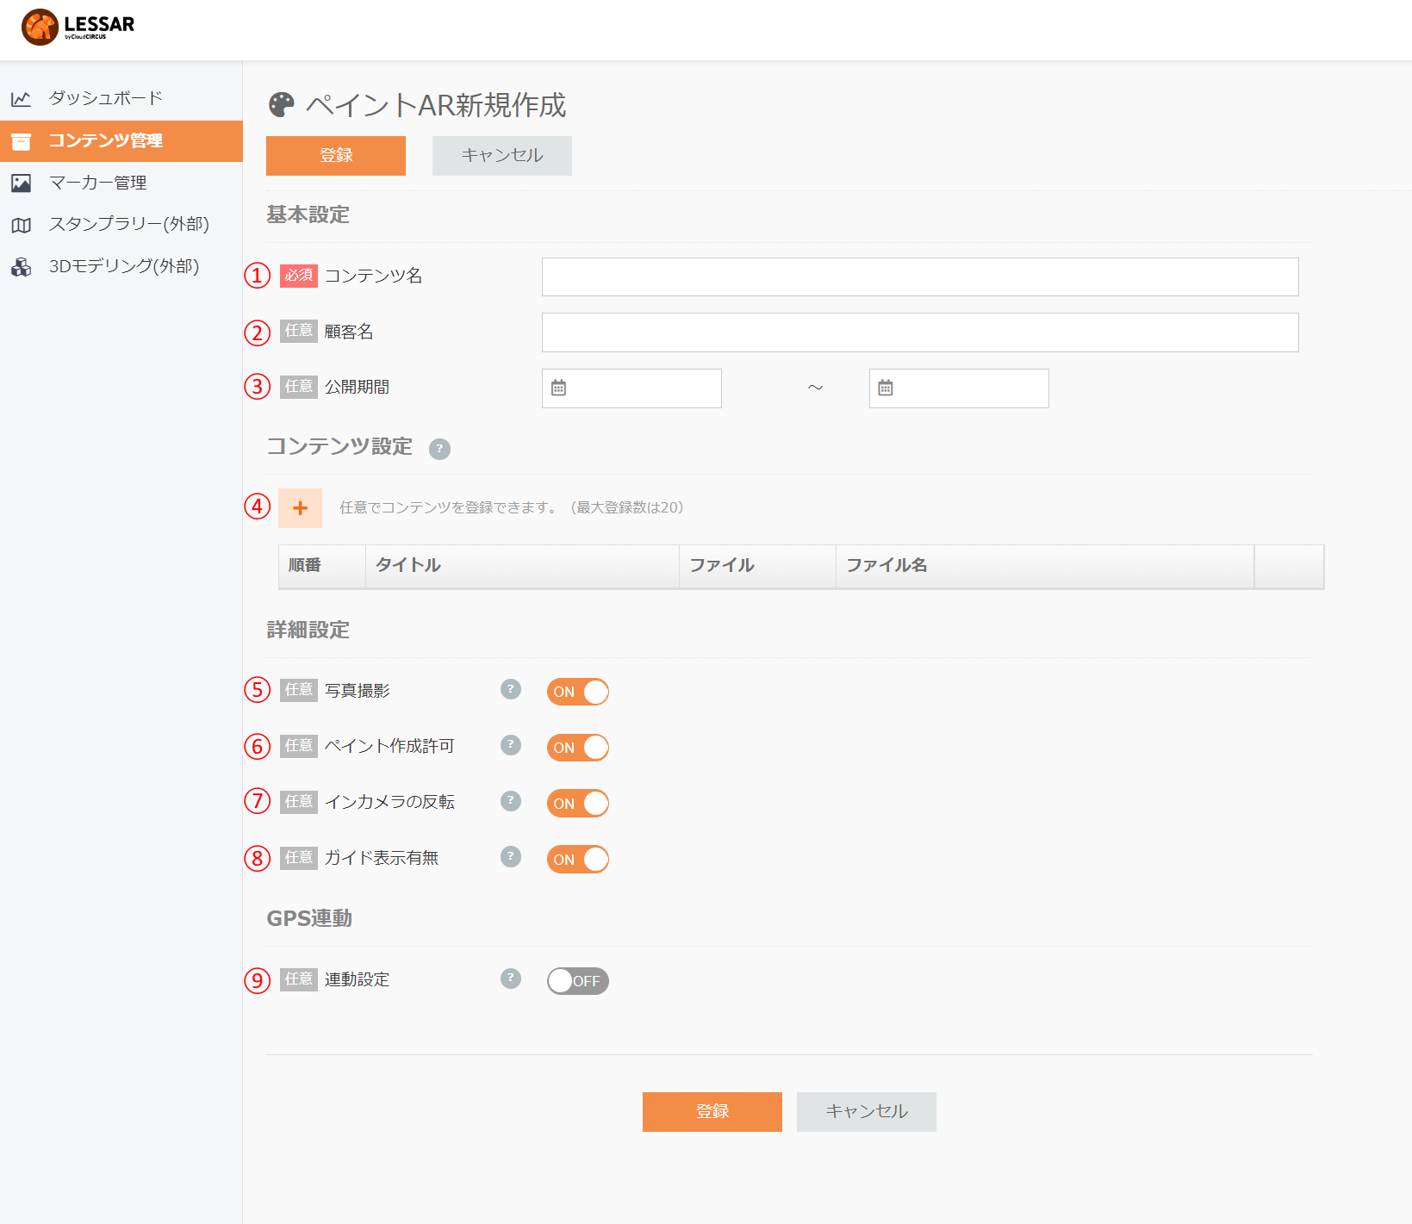The width and height of the screenshot is (1412, 1224).
Task: Open the start date calendar picker
Action: [x=558, y=388]
